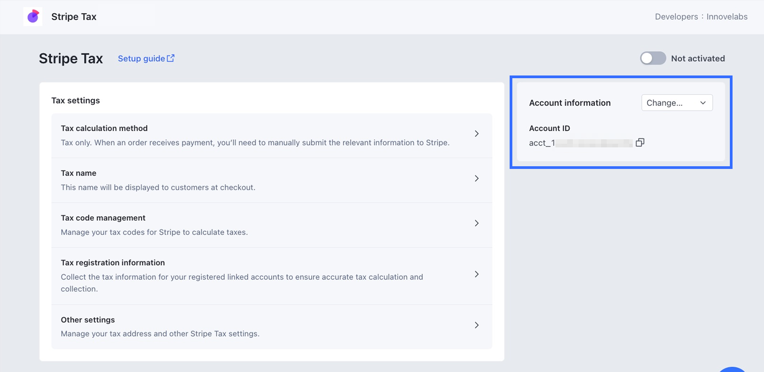Open the Tax name setting
Screen dimensions: 764x372
(79, 173)
